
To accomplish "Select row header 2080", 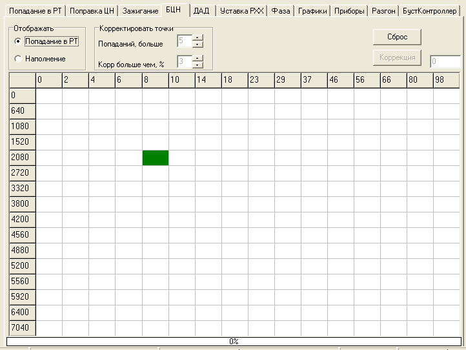I will click(23, 158).
